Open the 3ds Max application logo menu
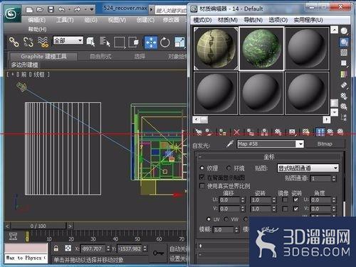The image size is (356, 267). (x=12, y=13)
